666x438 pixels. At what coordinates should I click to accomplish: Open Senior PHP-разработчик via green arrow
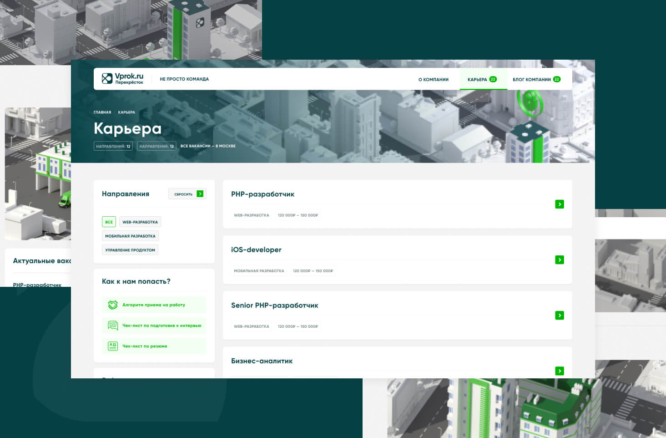[560, 316]
